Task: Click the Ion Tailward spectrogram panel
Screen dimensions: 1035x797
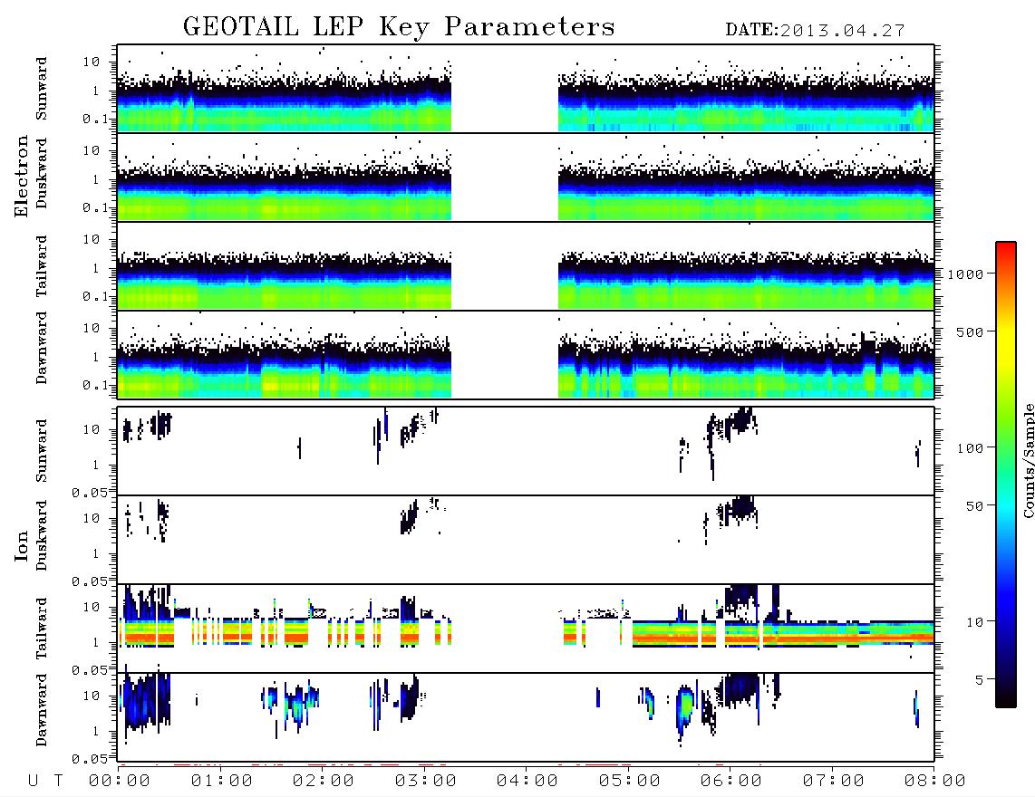Action: click(526, 629)
